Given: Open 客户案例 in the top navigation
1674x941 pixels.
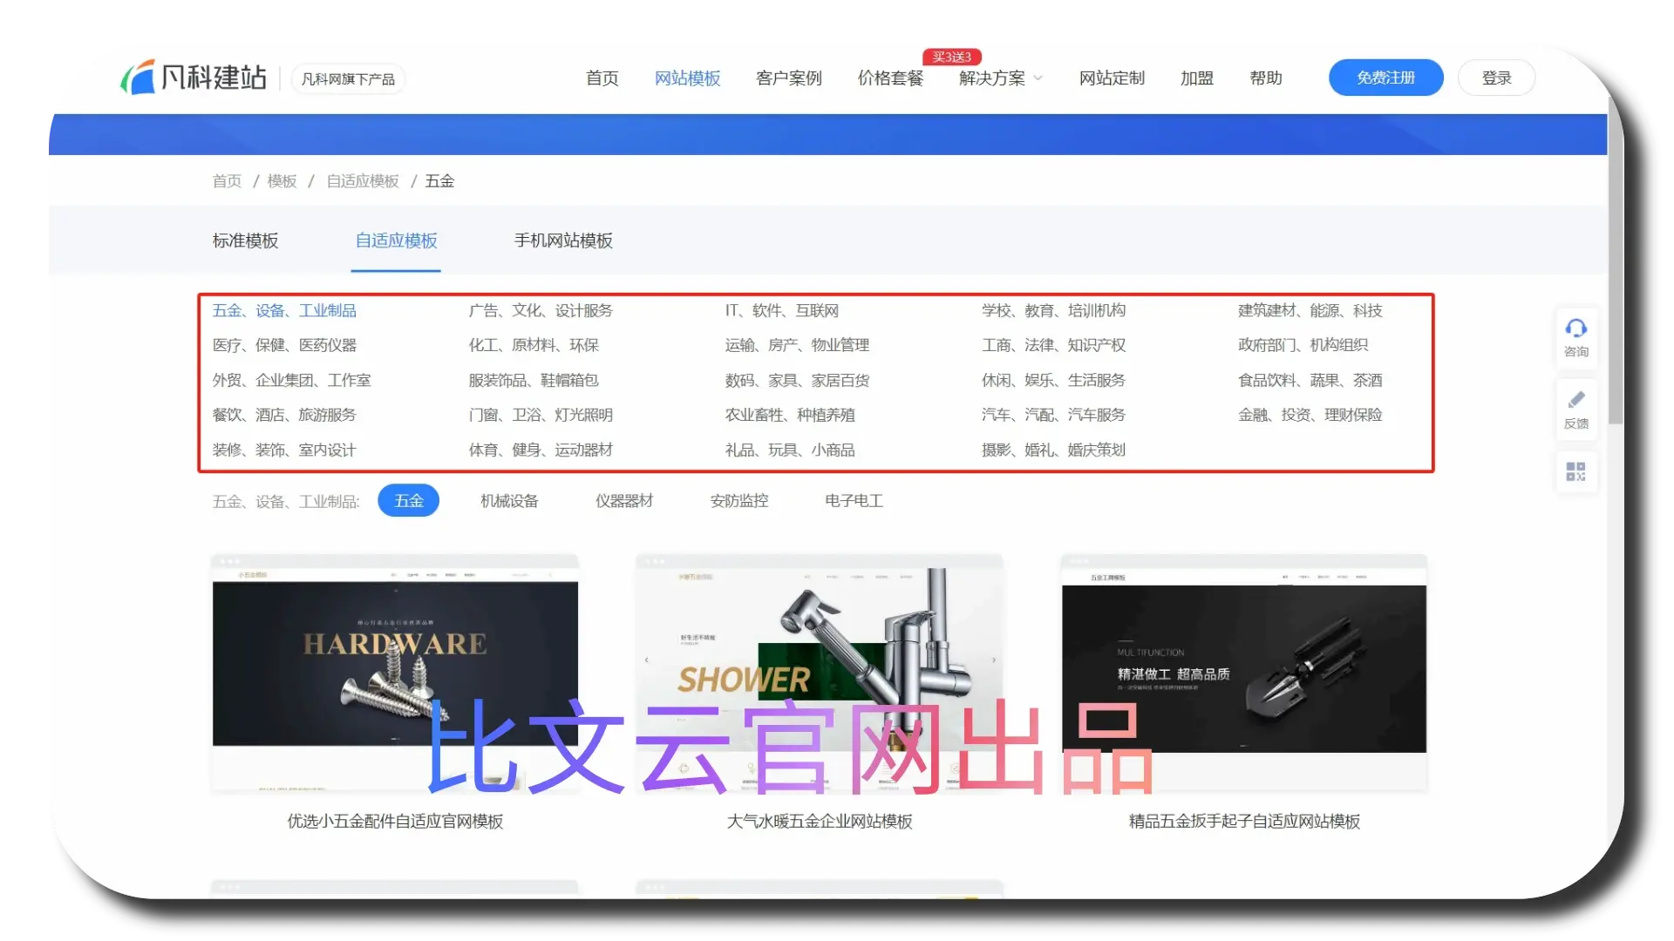Looking at the screenshot, I should coord(789,78).
